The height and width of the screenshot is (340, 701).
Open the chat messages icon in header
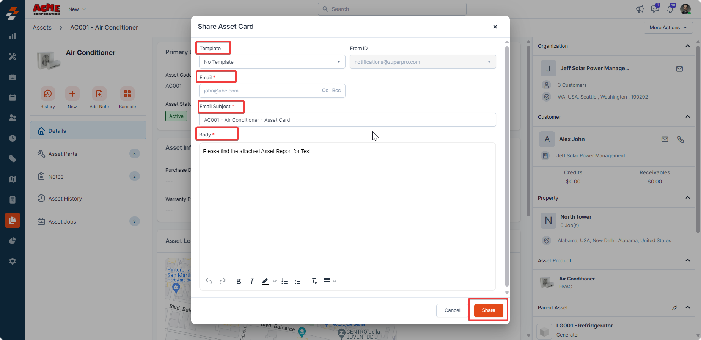pos(655,9)
